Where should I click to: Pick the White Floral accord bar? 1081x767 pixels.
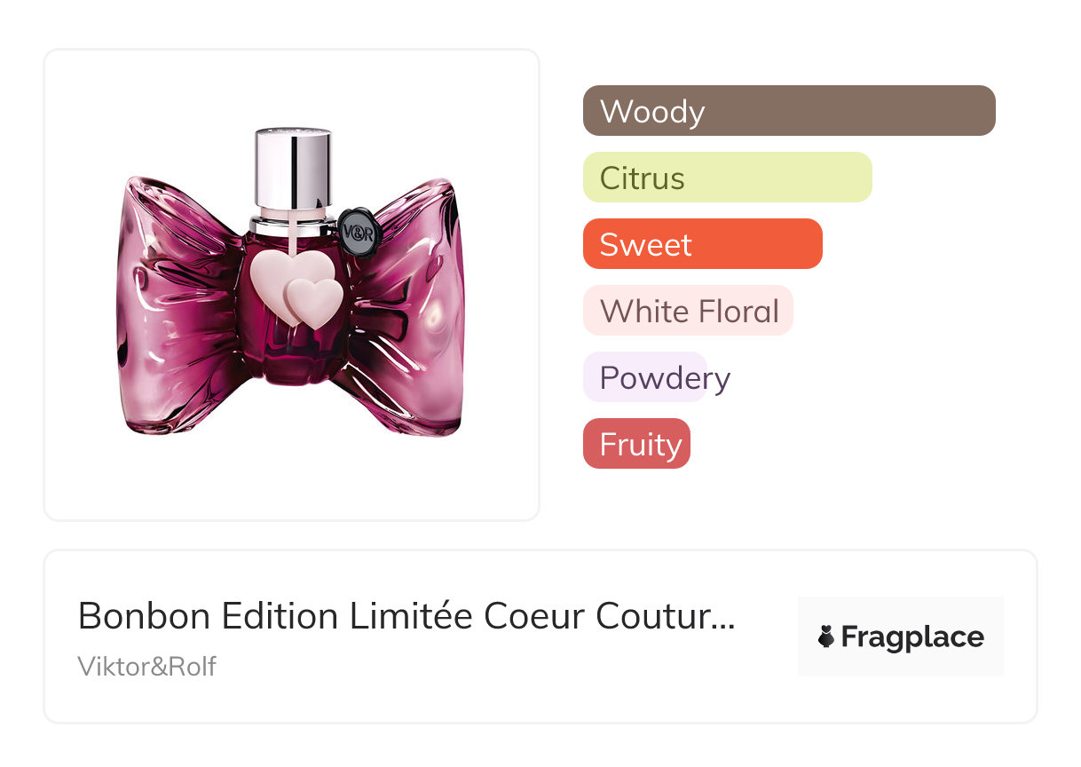688,311
